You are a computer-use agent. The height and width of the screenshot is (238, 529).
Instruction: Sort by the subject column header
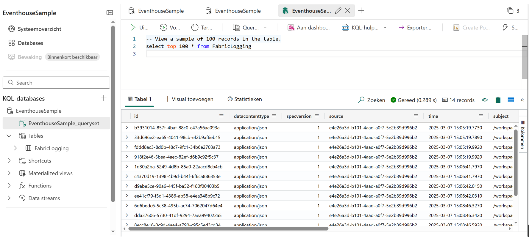pos(501,116)
